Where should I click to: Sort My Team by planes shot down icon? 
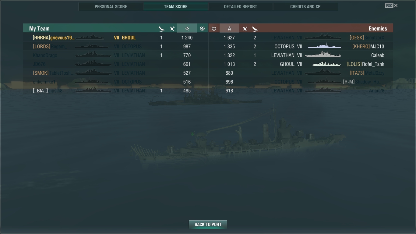(x=172, y=29)
